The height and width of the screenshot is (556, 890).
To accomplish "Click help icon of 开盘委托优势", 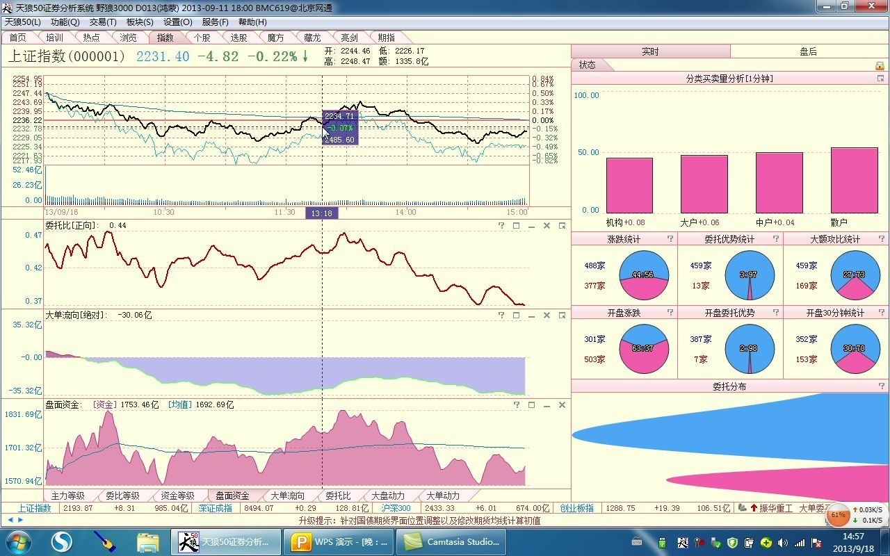I will coord(776,313).
